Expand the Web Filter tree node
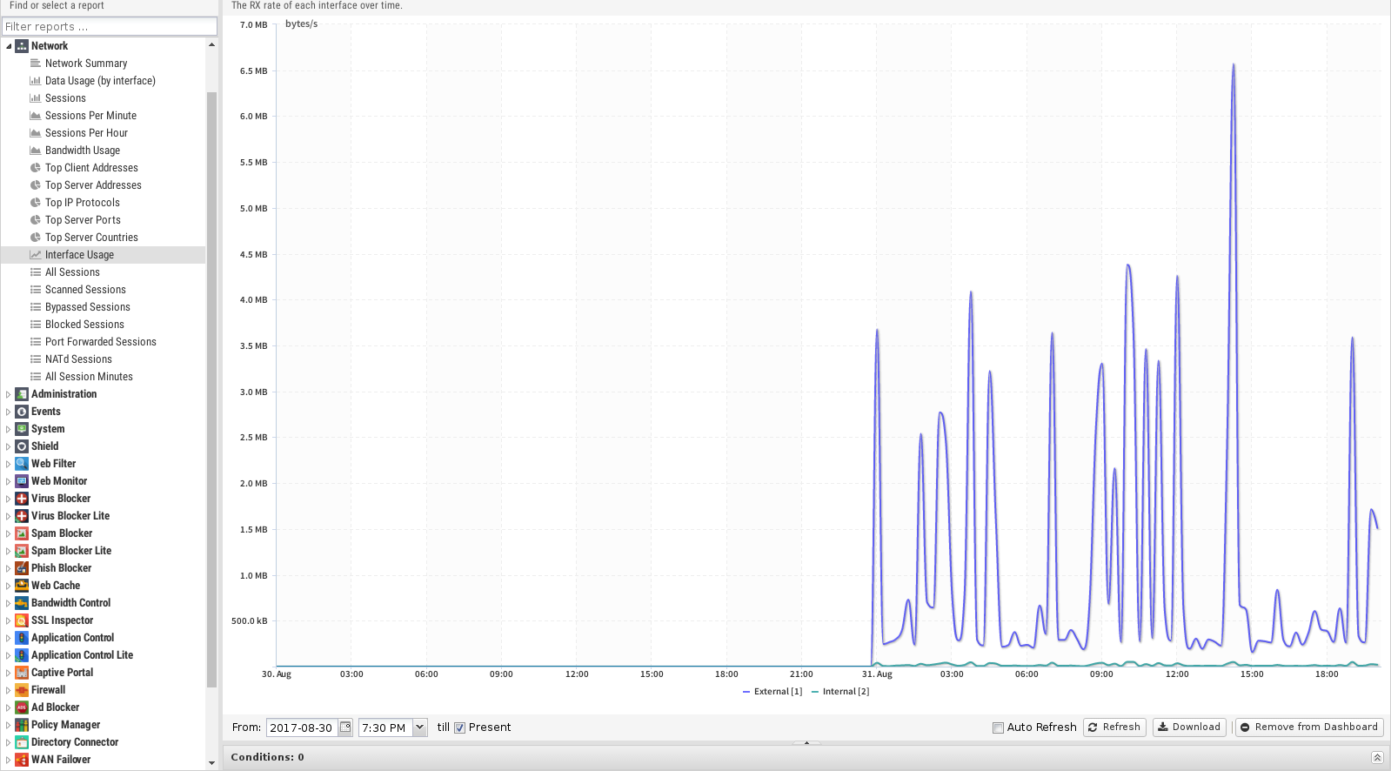 (9, 464)
